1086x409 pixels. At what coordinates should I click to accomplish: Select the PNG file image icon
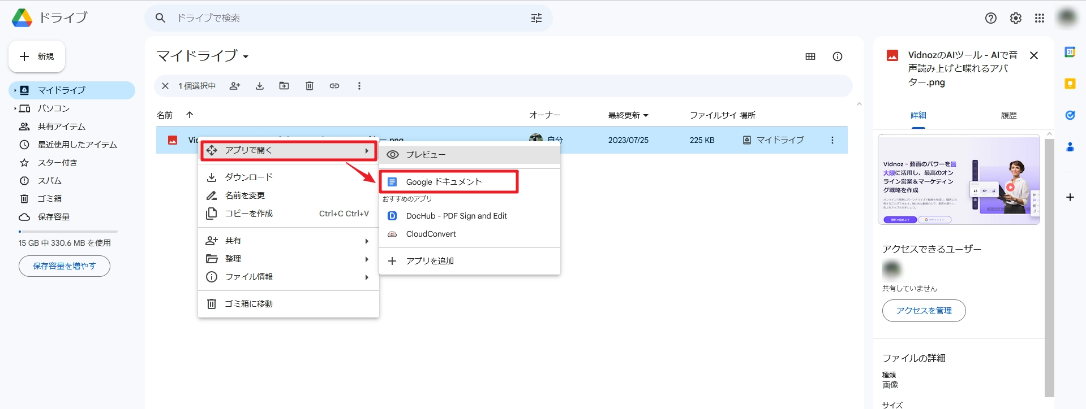coord(173,140)
